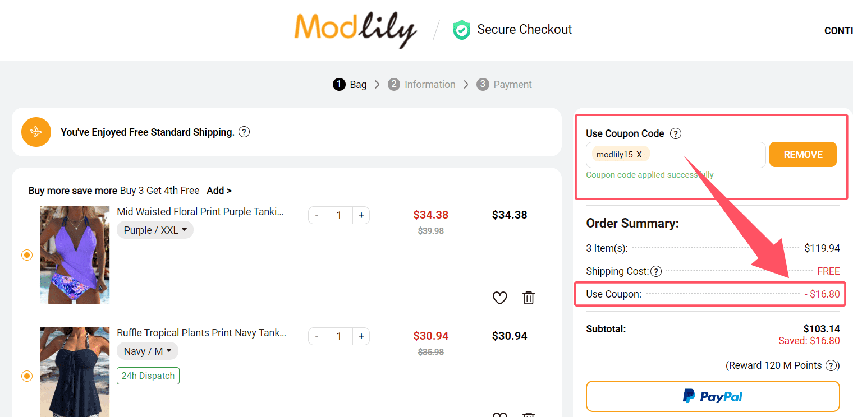
Task: Increase quantity of the purple tankini
Action: (361, 215)
